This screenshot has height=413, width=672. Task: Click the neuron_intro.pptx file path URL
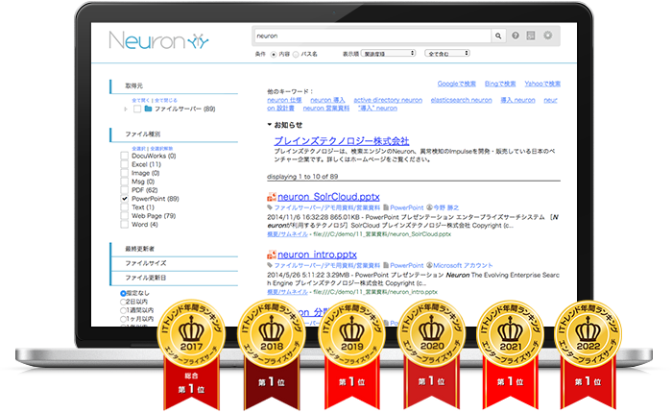[x=375, y=292]
